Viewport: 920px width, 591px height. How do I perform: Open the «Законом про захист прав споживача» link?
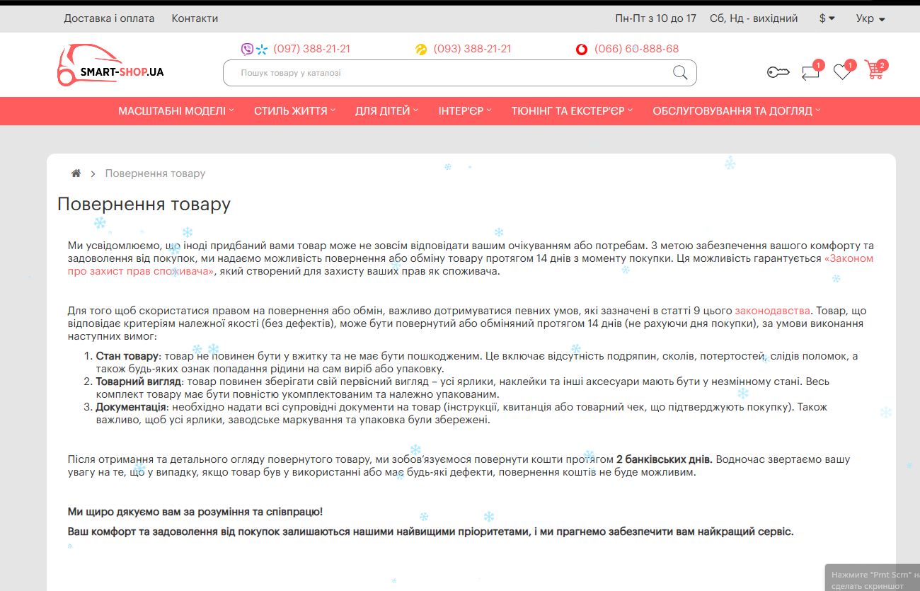pos(471,265)
